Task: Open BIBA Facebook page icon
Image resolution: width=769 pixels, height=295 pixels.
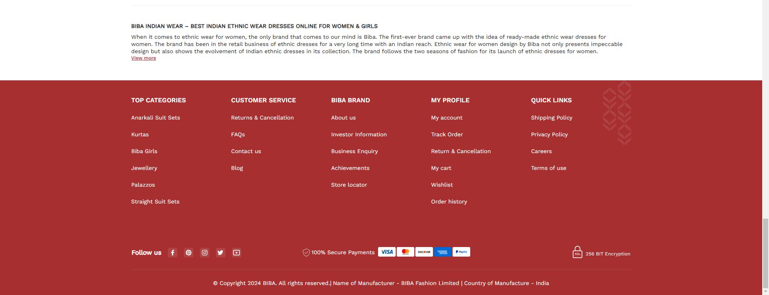Action: 173,253
